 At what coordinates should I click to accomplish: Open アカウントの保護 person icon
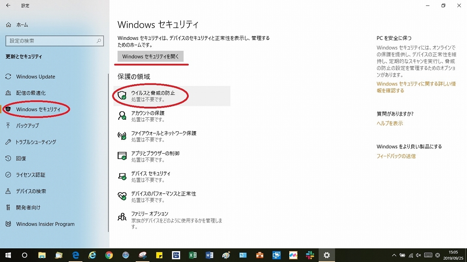tap(122, 116)
